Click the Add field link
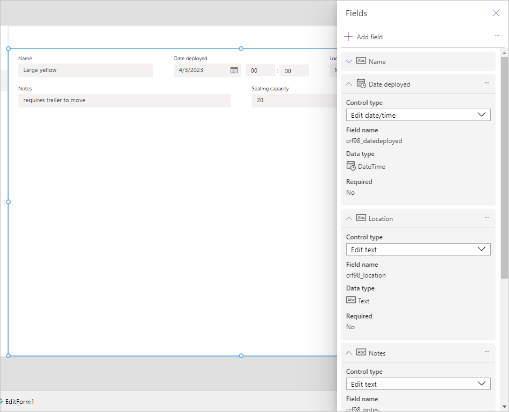The width and height of the screenshot is (509, 412). tap(369, 37)
